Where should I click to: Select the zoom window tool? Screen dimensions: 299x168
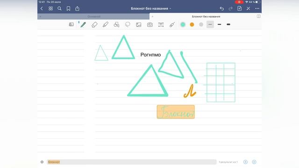tap(71, 24)
